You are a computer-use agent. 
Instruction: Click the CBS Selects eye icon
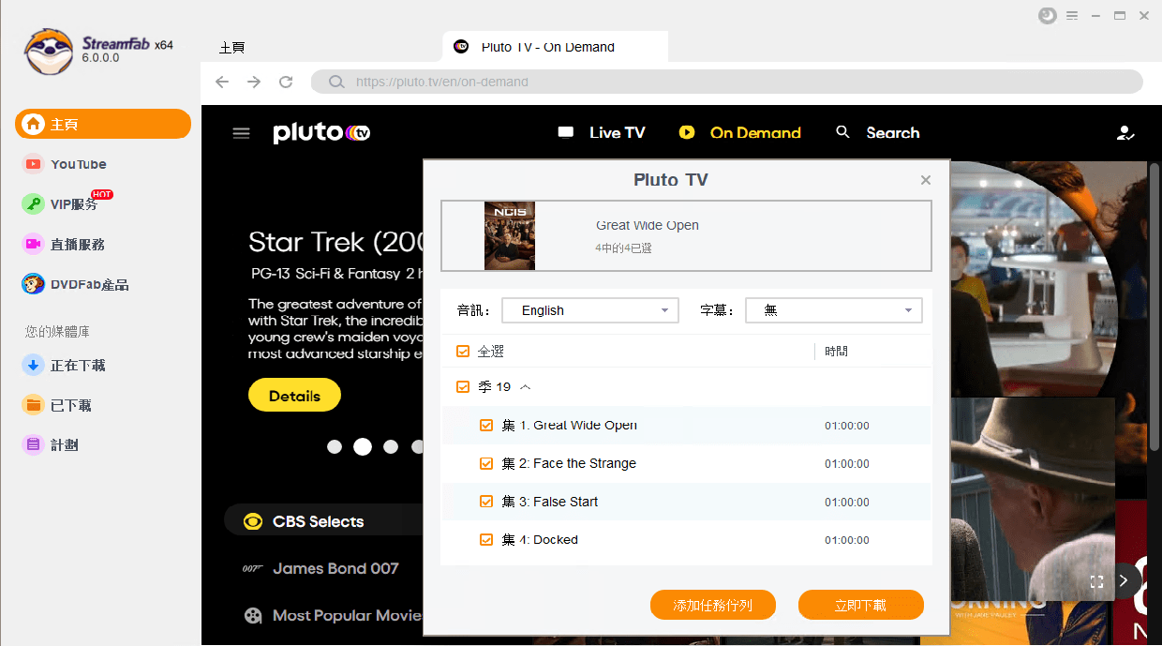coord(252,521)
